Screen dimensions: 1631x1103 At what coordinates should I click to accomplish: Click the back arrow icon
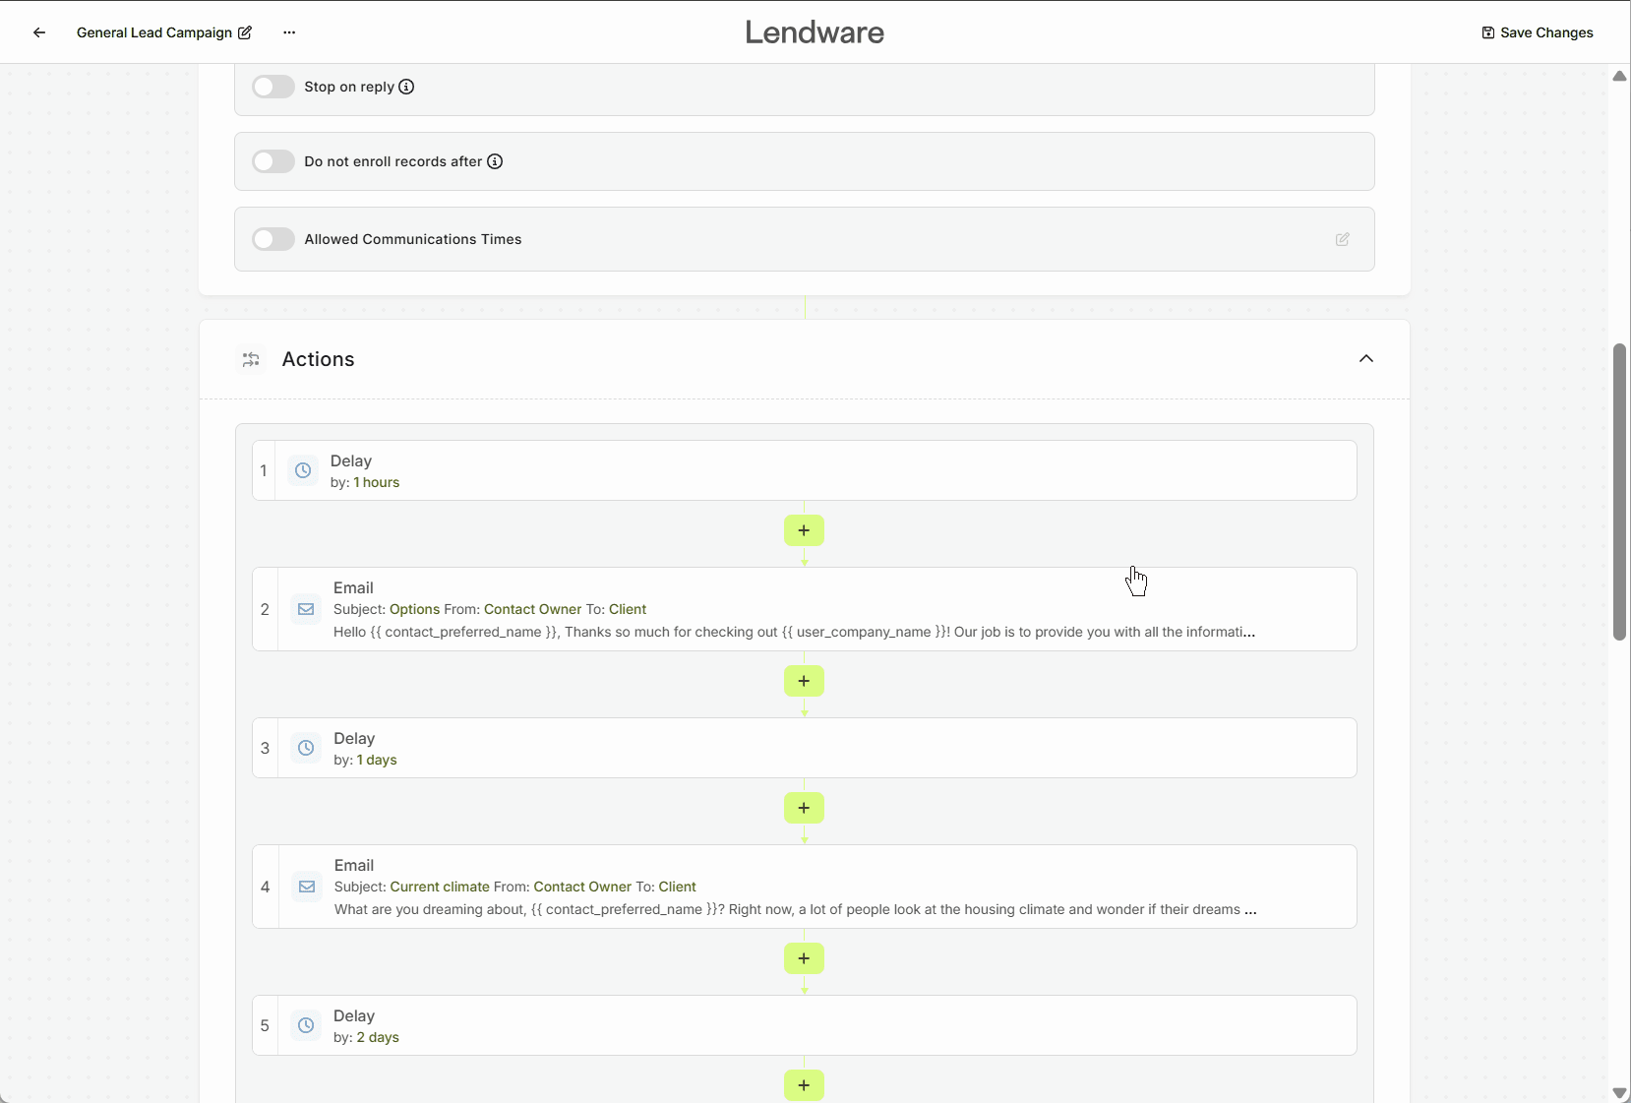pos(39,32)
